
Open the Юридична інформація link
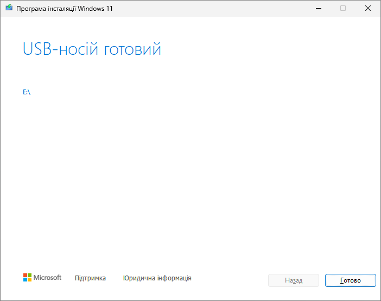pos(157,278)
